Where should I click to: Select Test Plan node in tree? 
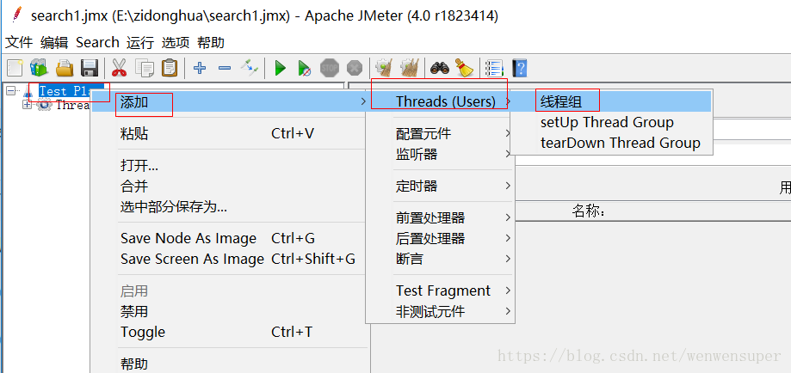pos(65,91)
